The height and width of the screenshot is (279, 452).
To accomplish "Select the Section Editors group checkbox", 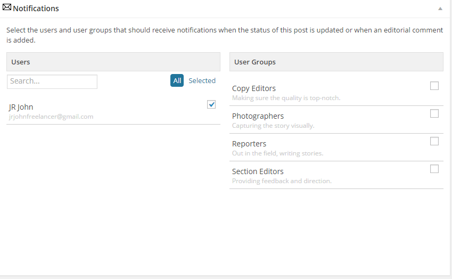I will click(434, 169).
